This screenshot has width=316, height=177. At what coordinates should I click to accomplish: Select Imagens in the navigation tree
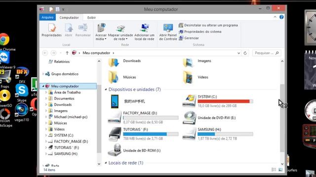[58, 111]
